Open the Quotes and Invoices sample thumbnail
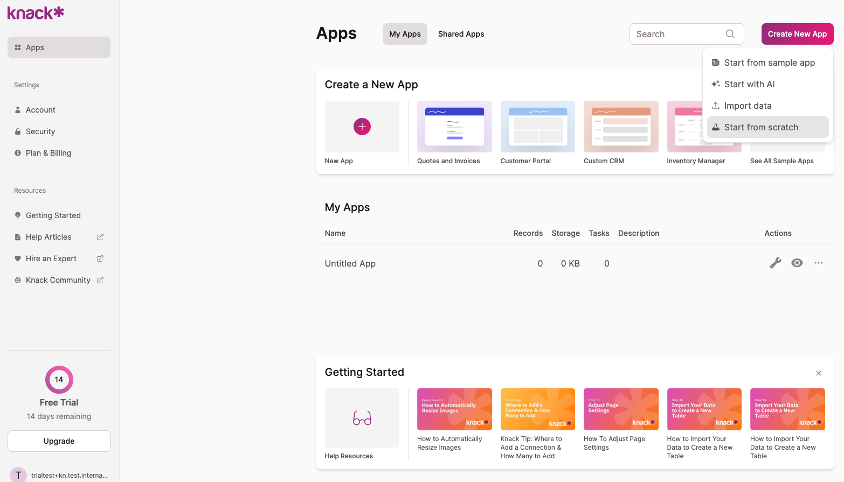 pyautogui.click(x=454, y=127)
